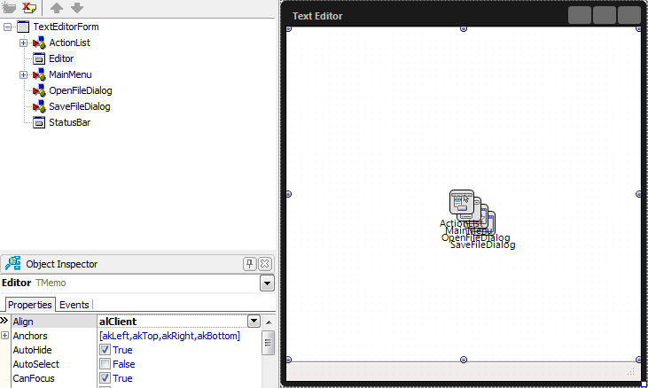Select the SaveFileDialog item in the tree

[79, 106]
